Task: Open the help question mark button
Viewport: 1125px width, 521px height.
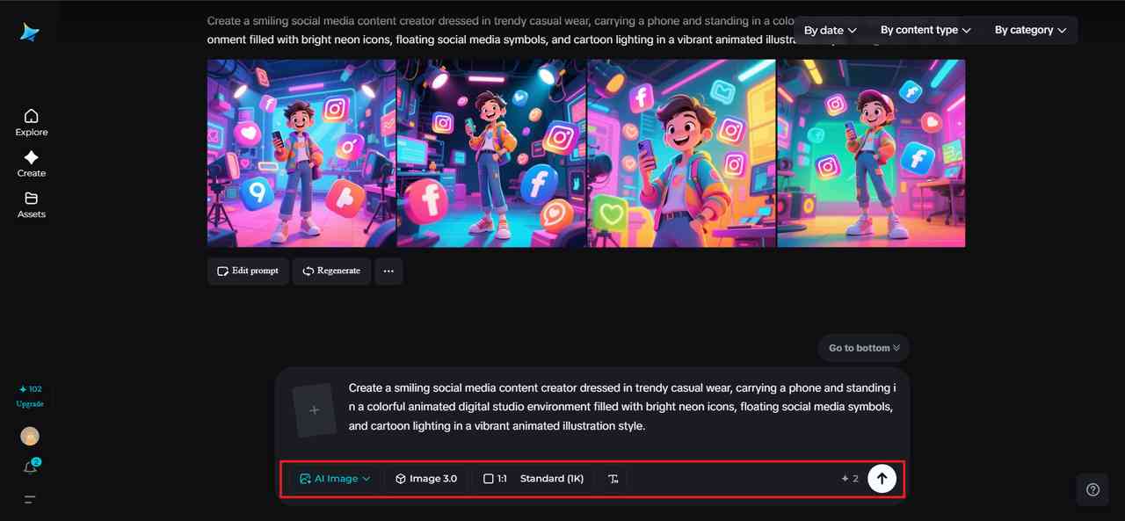Action: [x=1092, y=489]
